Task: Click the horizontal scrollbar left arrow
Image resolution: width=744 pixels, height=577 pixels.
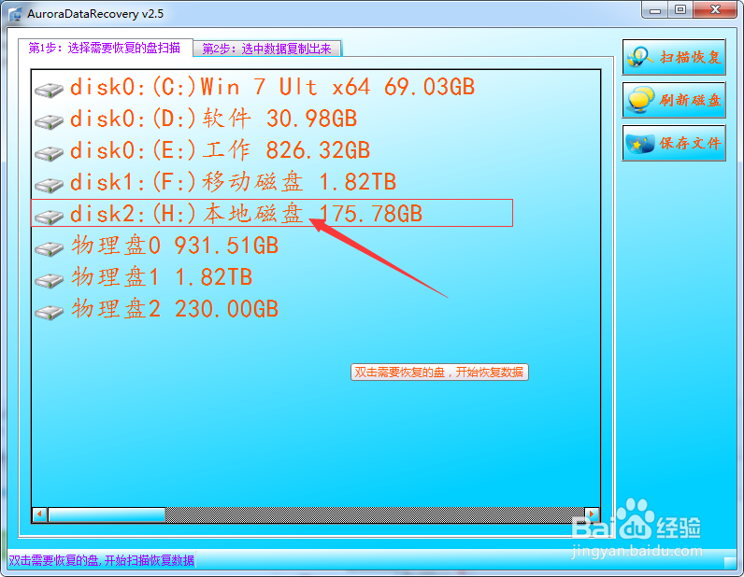Action: [x=40, y=514]
